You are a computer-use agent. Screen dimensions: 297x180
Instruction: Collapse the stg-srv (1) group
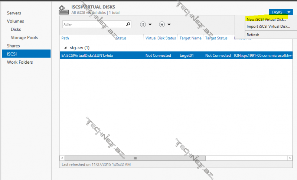pyautogui.click(x=66, y=48)
